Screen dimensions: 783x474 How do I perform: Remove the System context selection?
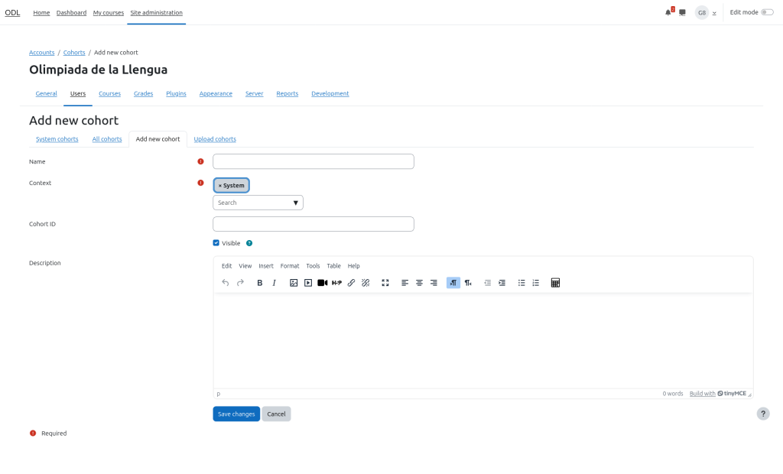[x=220, y=186]
